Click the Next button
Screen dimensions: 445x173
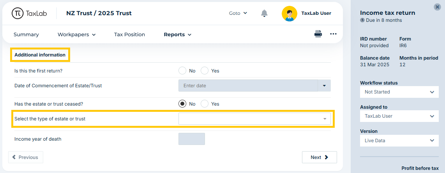click(319, 157)
